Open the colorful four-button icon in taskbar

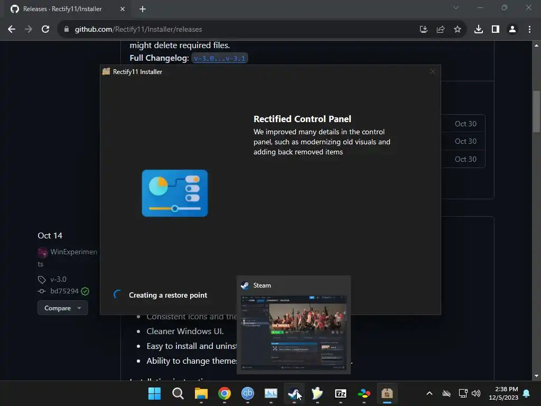tap(363, 393)
